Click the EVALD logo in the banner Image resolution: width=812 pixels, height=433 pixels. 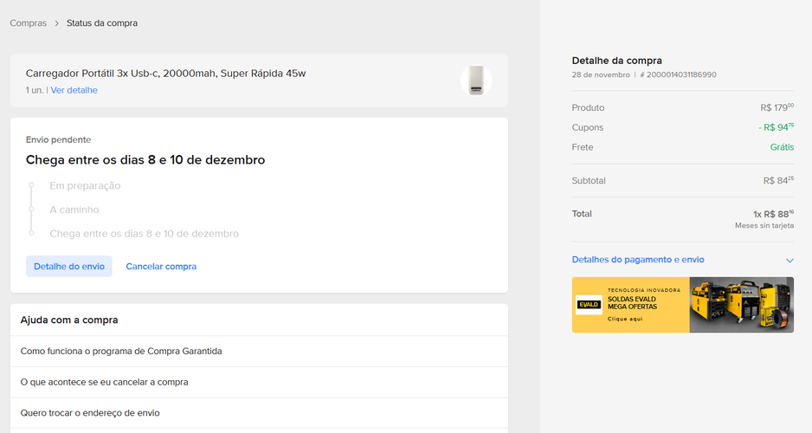589,305
